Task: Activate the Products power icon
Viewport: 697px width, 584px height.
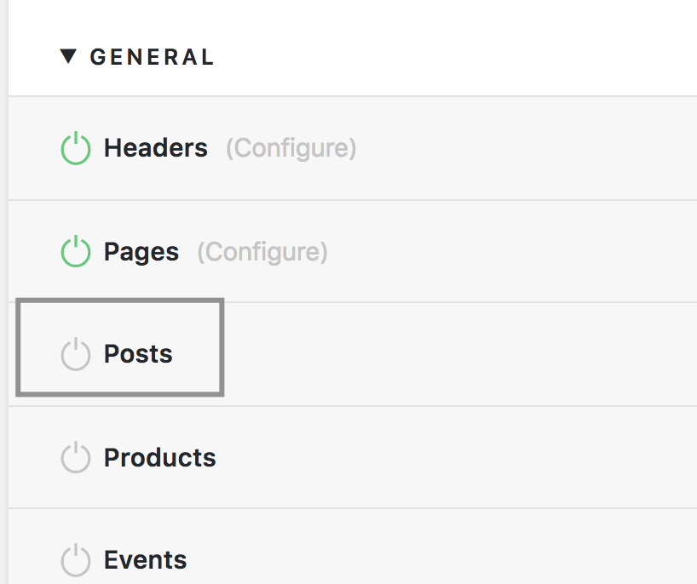Action: click(76, 458)
